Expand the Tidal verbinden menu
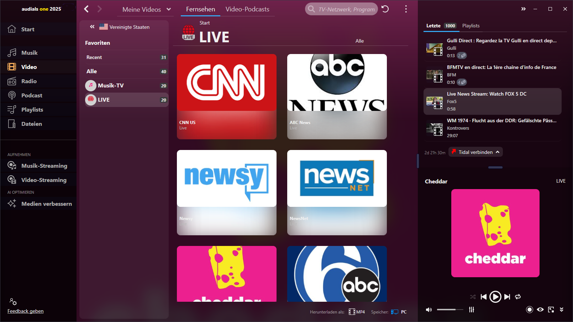Screen dimensions: 573x322 coord(475,152)
